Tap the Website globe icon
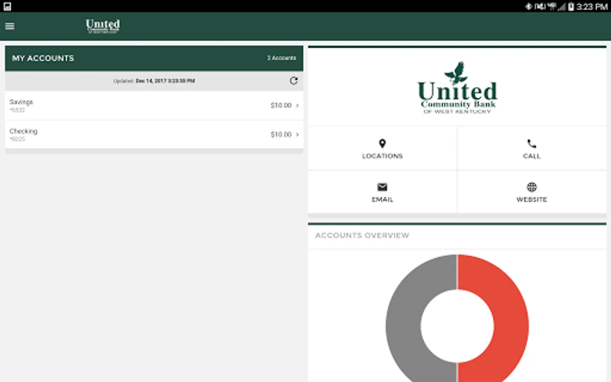Screen dimensions: 611x382 [532, 187]
